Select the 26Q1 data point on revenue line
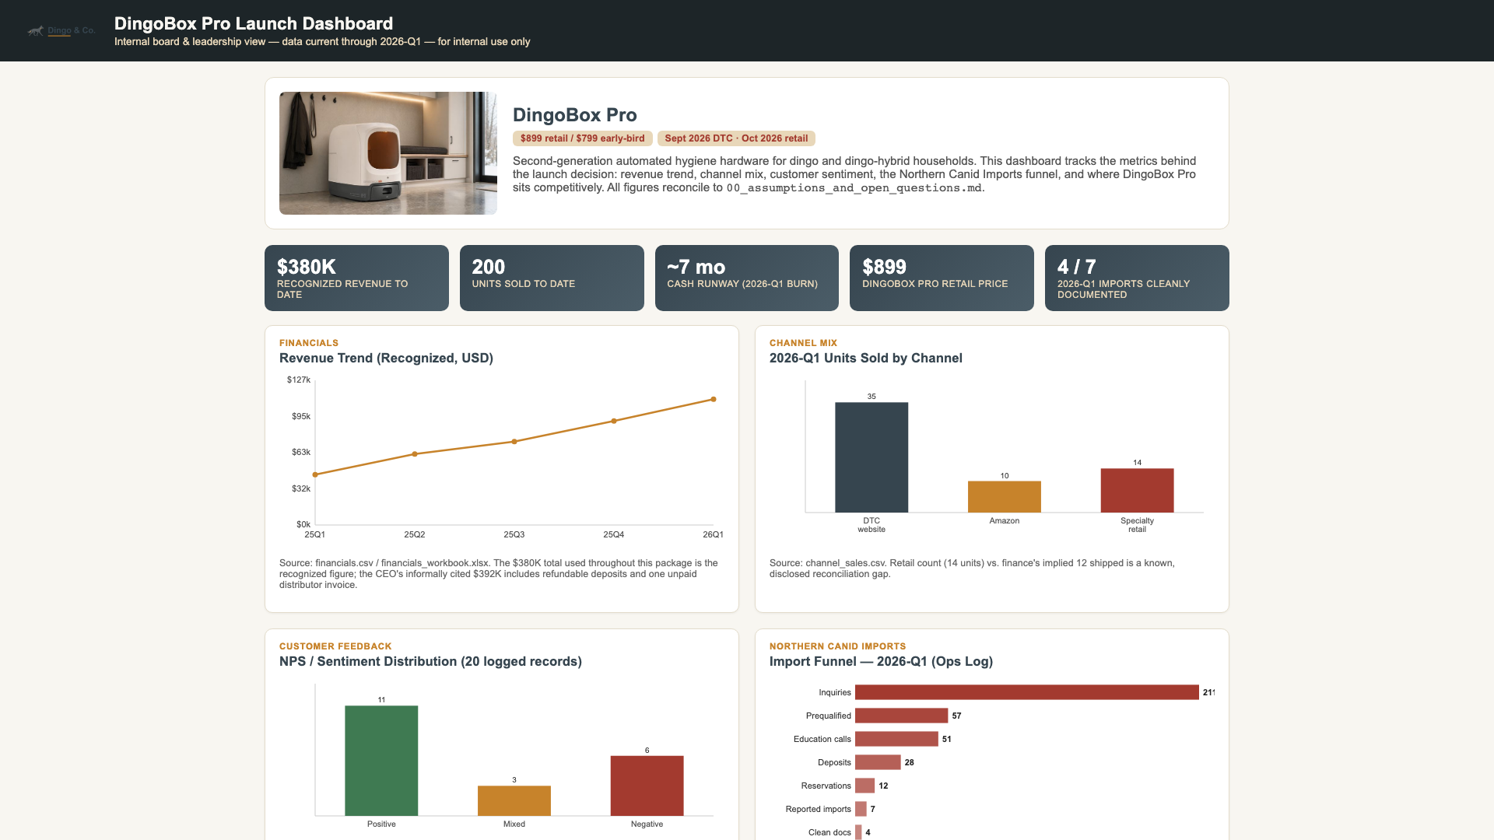This screenshot has width=1494, height=840. click(714, 400)
